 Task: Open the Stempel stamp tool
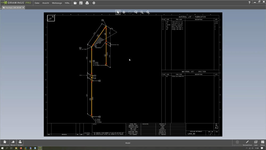(20, 143)
